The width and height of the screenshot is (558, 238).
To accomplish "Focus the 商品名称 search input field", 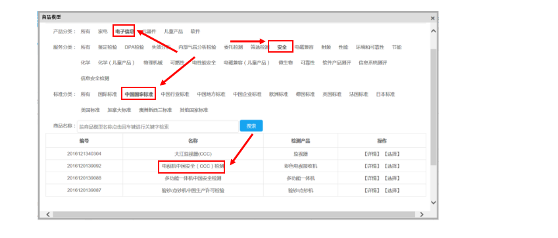I will [158, 126].
